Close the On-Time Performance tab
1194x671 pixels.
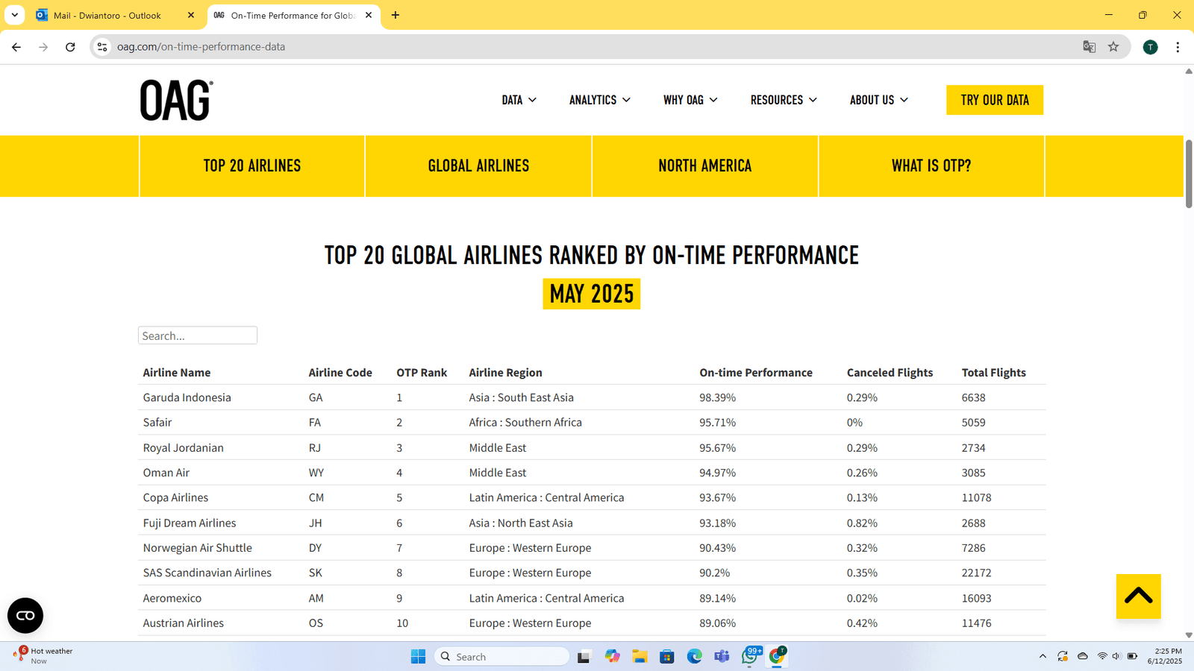pos(369,15)
